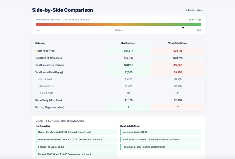Click the Grant & Scholarship Breakdown heading
The image size is (235, 159).
click(60, 121)
